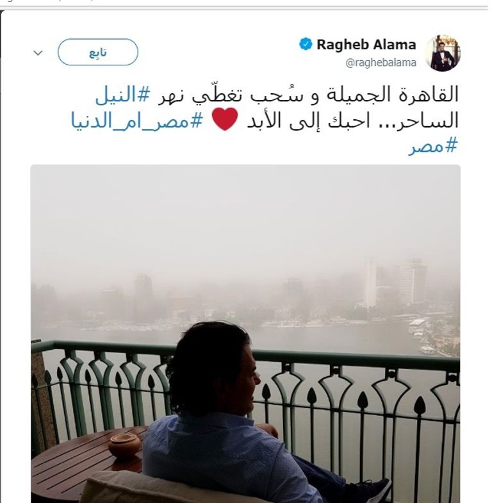
Task: Open the attached tweet photo
Action: 245,334
